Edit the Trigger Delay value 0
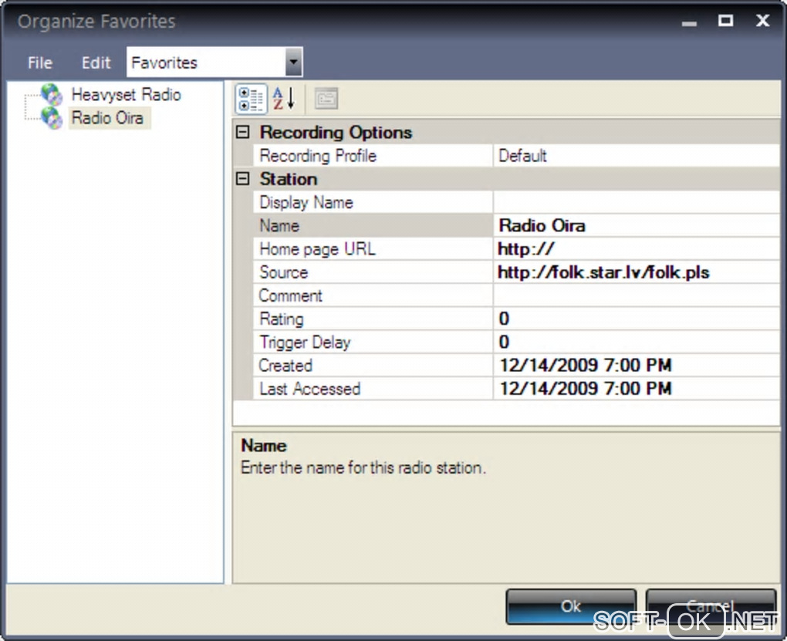 pyautogui.click(x=637, y=342)
